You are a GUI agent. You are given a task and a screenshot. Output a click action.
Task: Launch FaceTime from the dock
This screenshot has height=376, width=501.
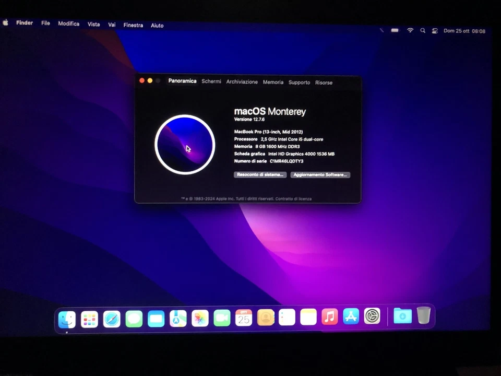point(222,318)
